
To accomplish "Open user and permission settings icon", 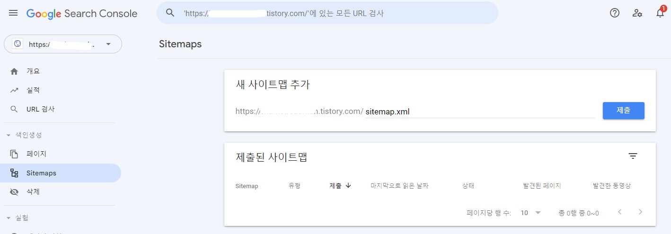I will coord(637,13).
